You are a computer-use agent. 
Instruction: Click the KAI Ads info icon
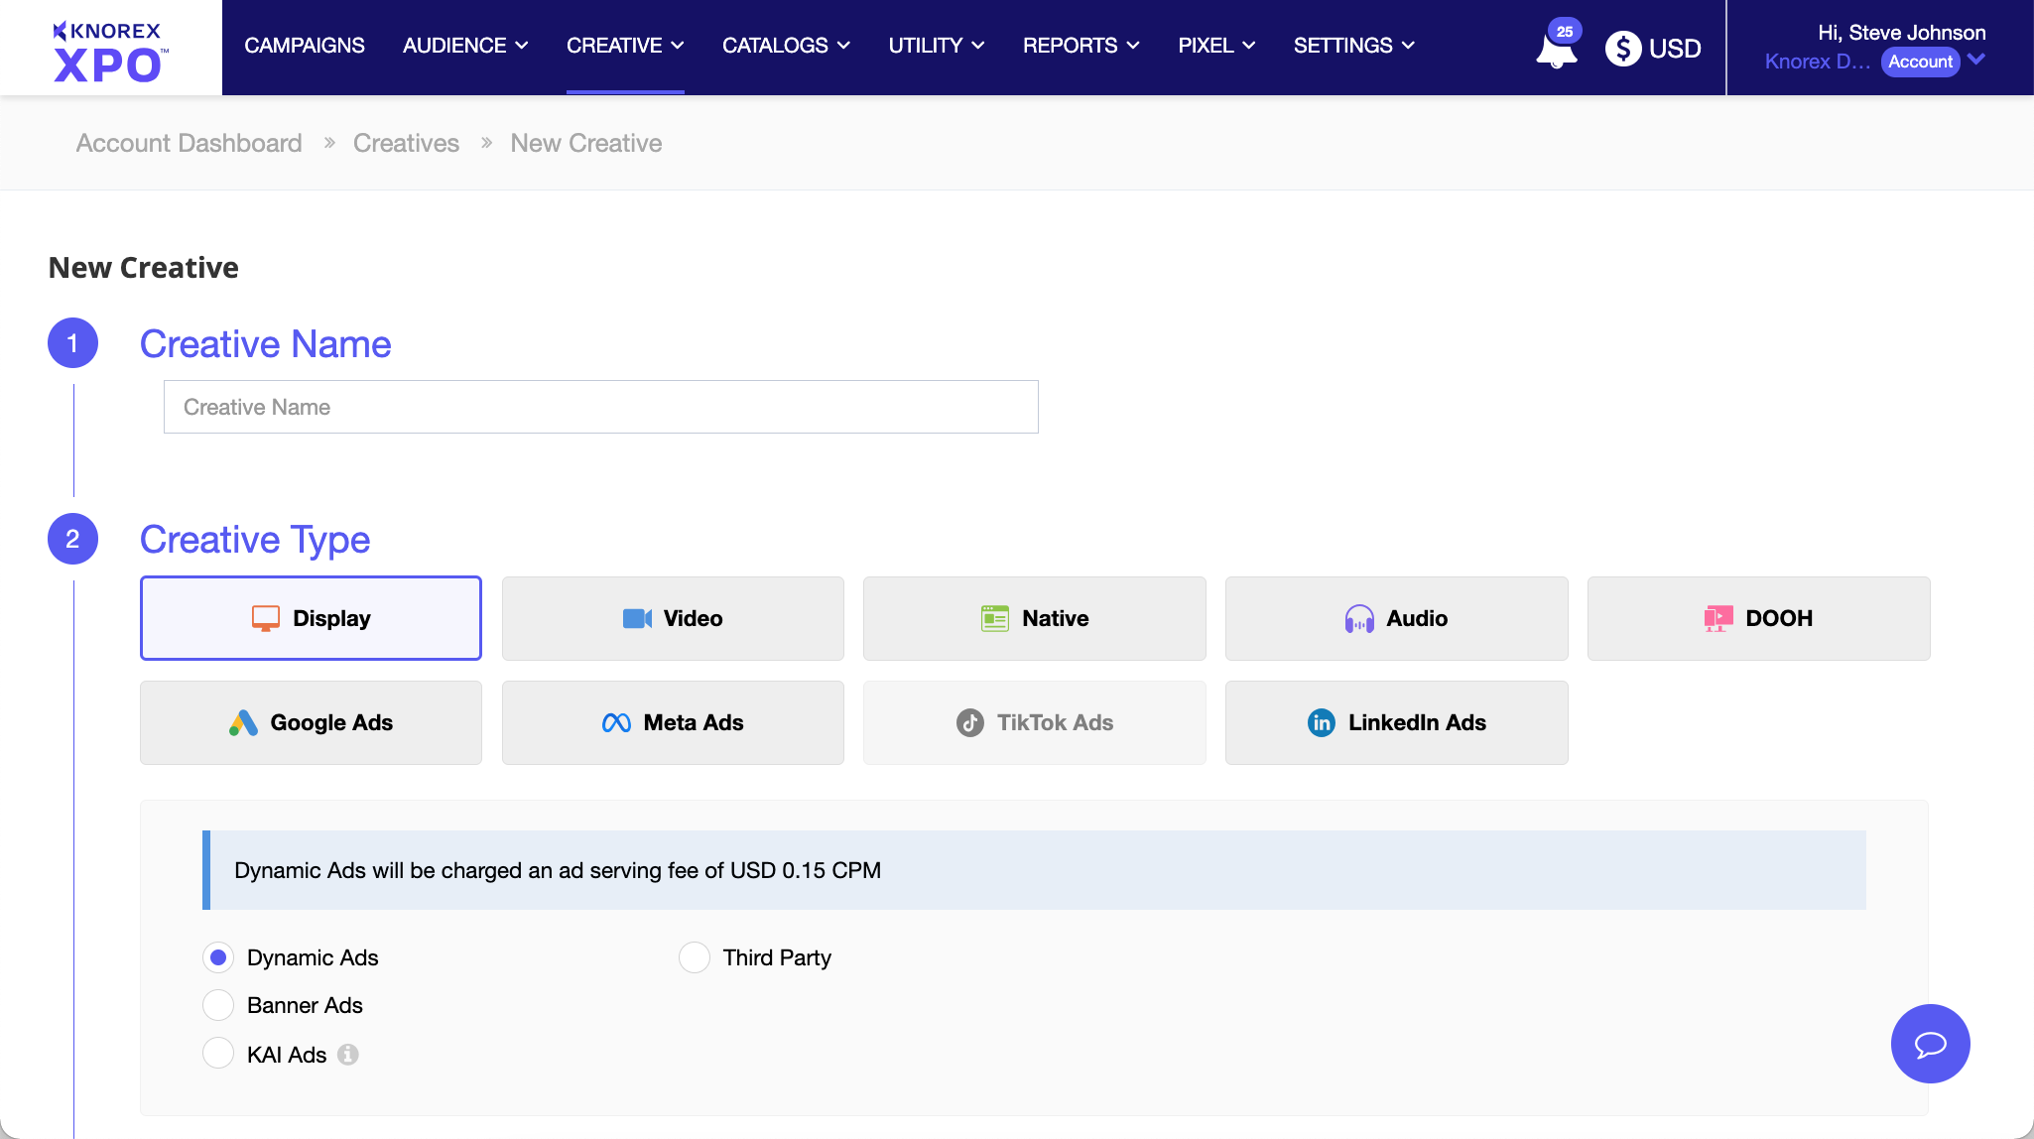click(x=347, y=1055)
